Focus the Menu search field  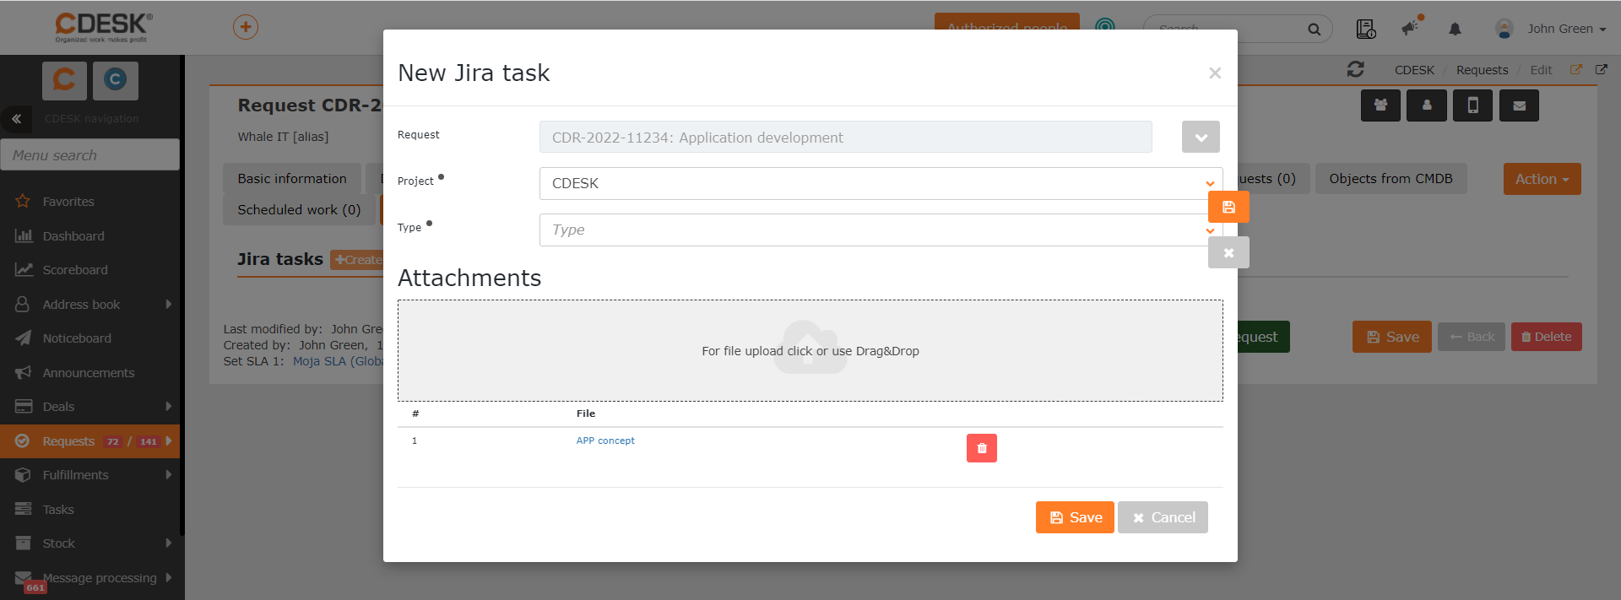click(x=89, y=154)
